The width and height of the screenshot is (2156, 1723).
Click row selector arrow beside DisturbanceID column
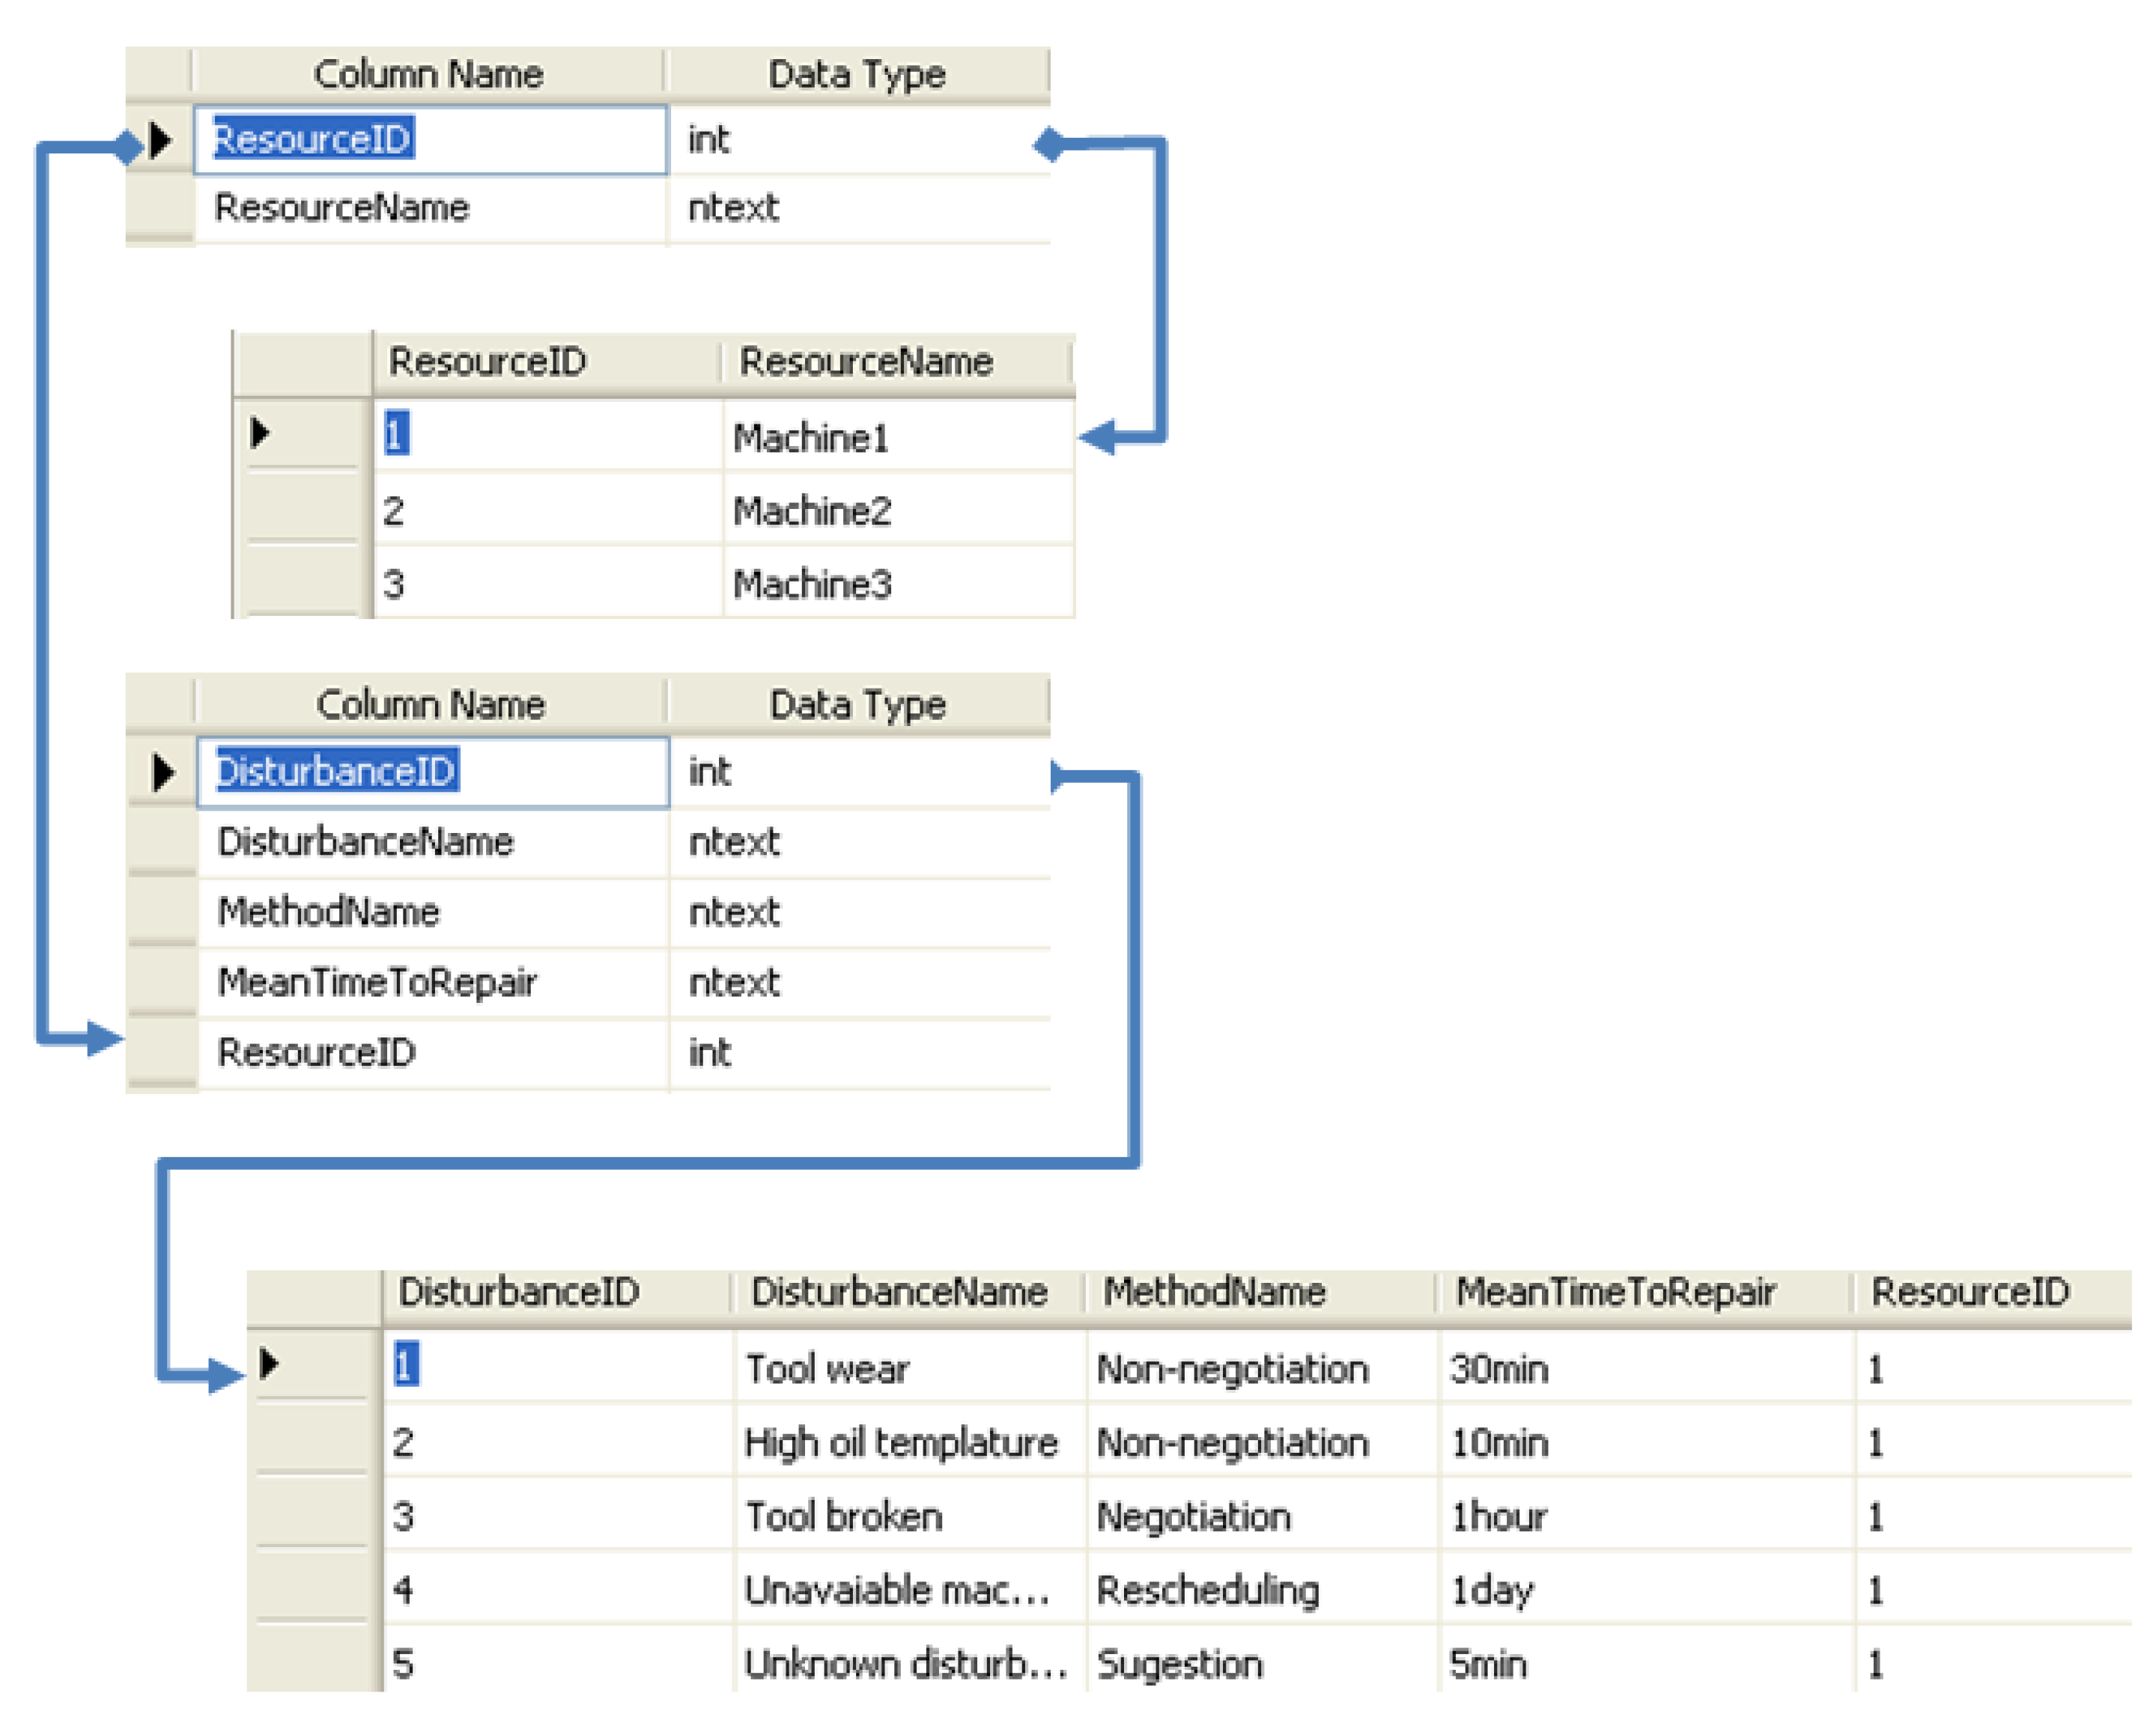tap(163, 772)
